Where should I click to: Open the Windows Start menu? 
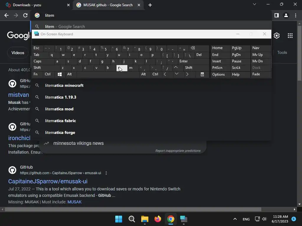pos(119,219)
